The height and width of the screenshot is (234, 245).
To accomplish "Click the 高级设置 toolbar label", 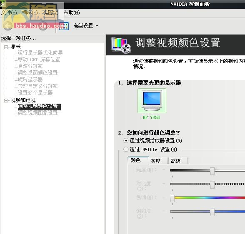I will [x=83, y=26].
